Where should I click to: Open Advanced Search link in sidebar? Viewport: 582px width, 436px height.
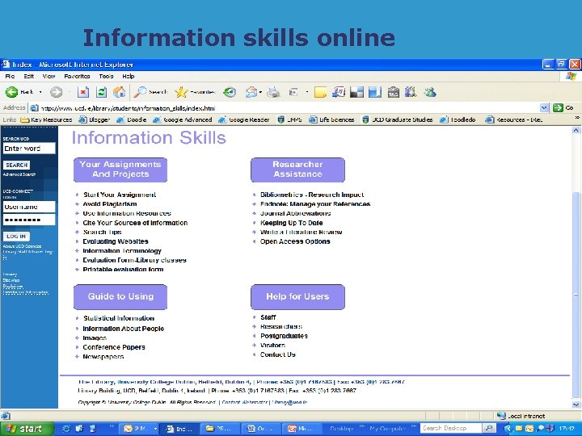coord(19,174)
